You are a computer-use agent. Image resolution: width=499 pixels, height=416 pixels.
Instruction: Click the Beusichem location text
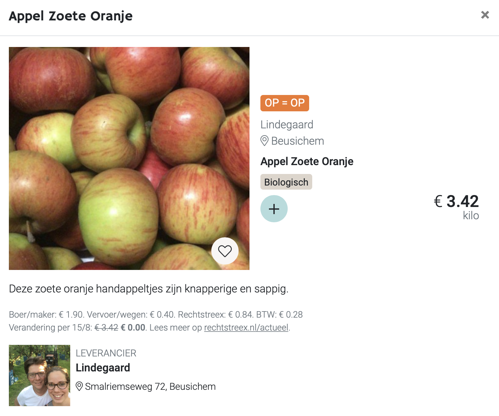(x=298, y=141)
